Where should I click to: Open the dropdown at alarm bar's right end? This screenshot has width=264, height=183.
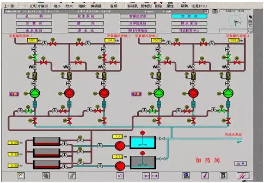[206, 12]
